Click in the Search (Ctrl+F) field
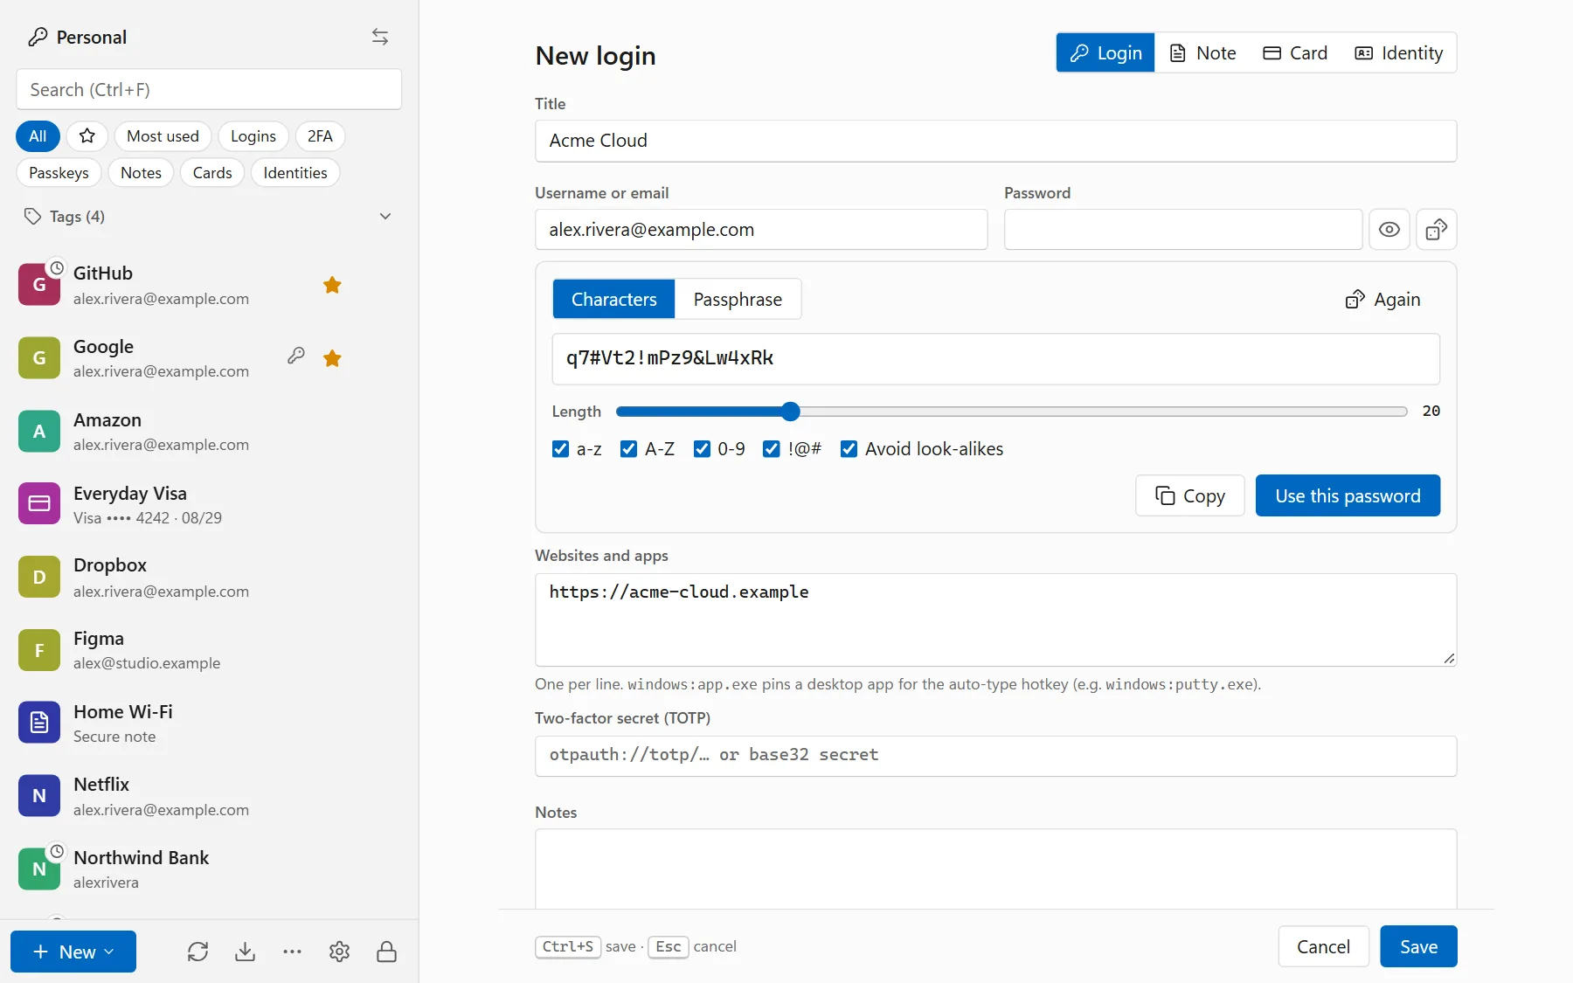Screen dimensions: 1573x983 pos(209,90)
